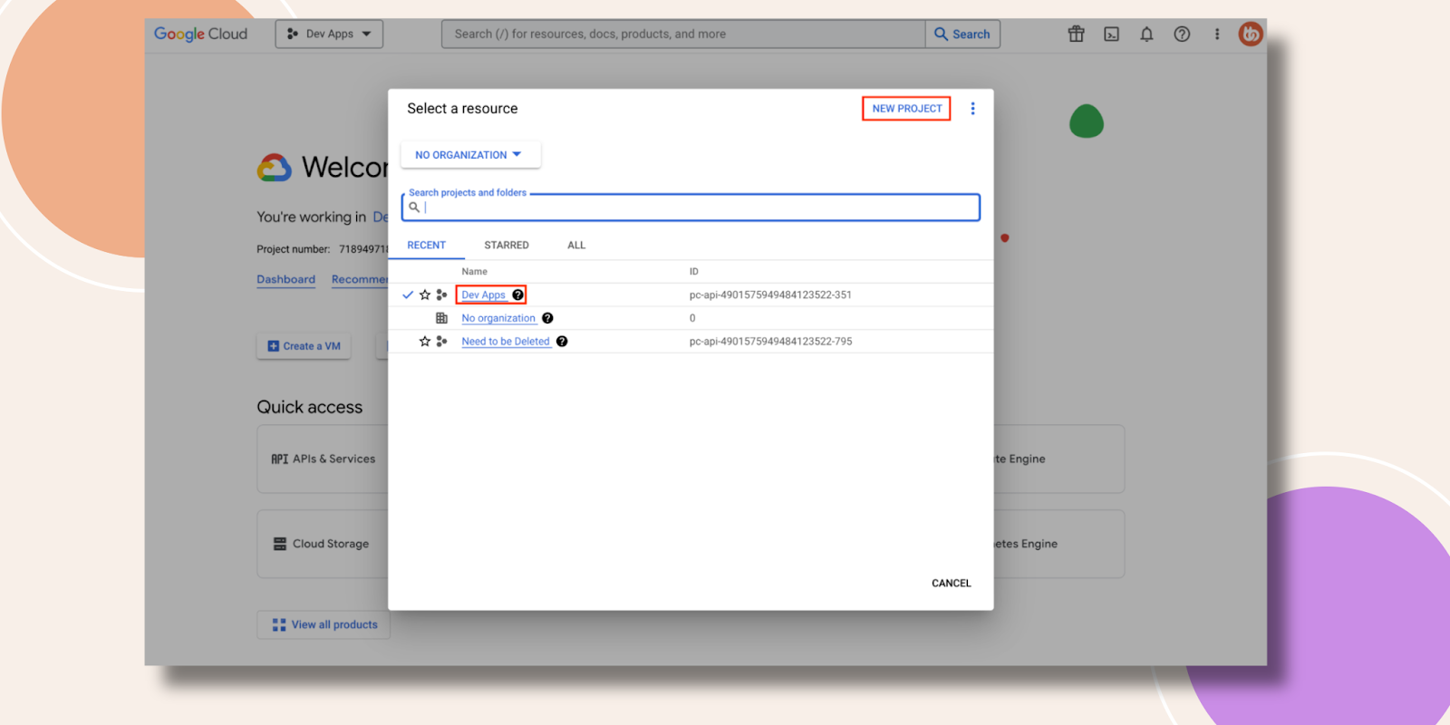Open the gift free trial icon
The width and height of the screenshot is (1450, 725).
tap(1076, 34)
